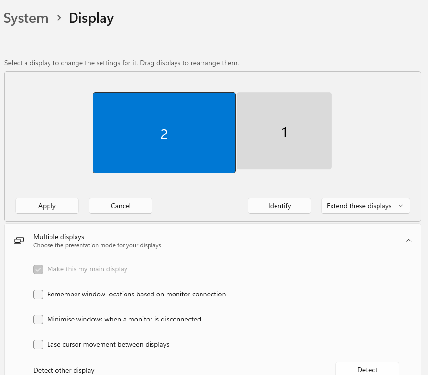Click the Display page title

tap(91, 18)
